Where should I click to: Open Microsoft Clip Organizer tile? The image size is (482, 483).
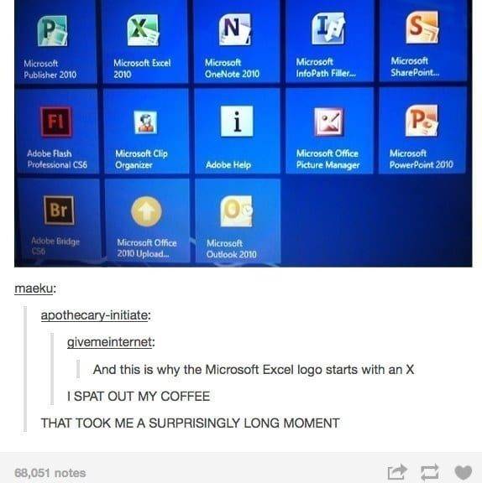coord(146,132)
